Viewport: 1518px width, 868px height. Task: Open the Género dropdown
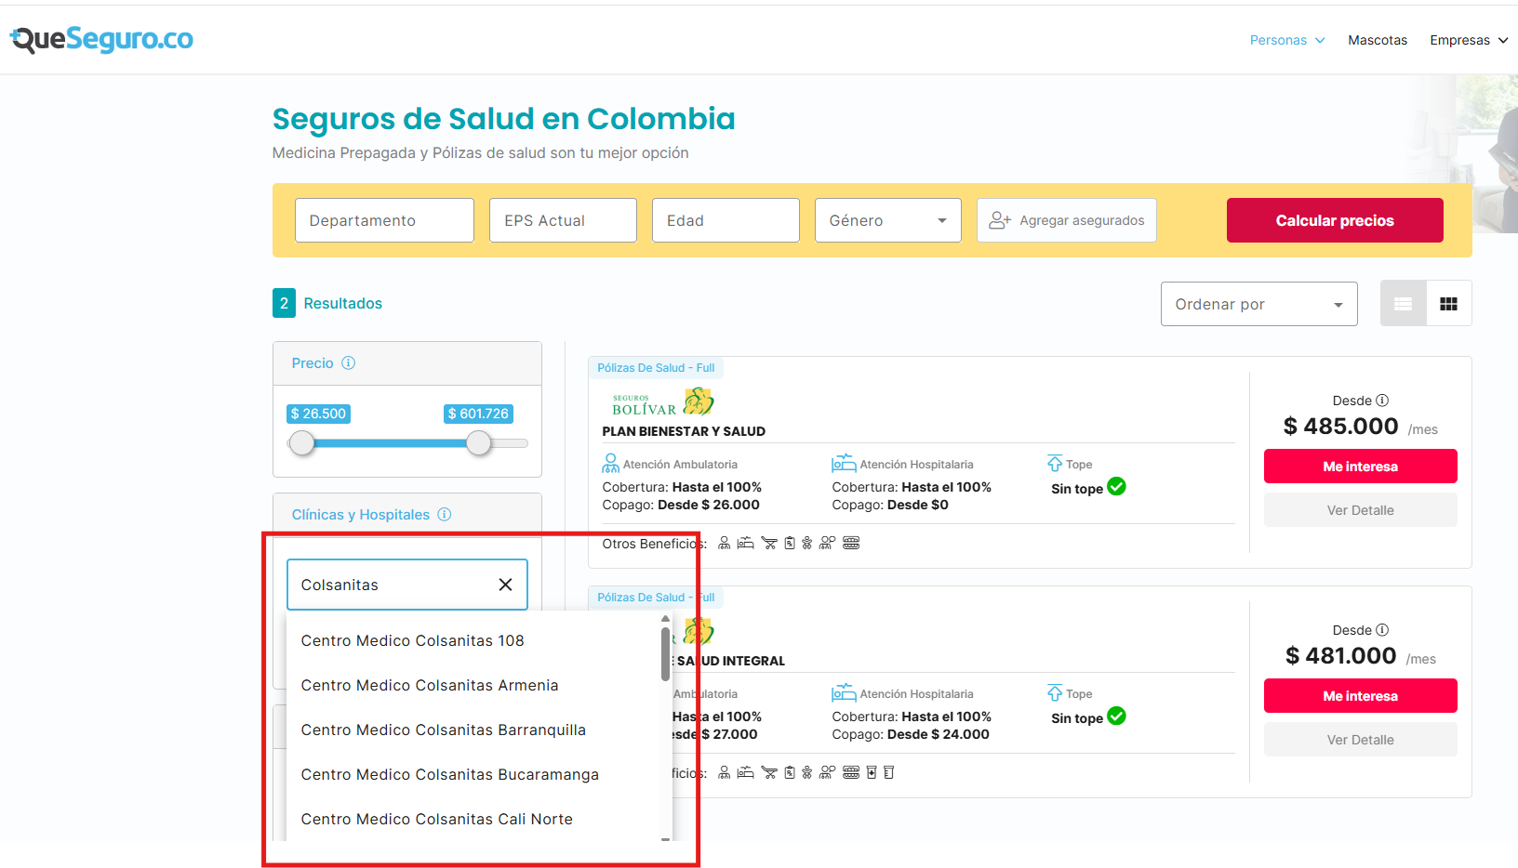click(x=887, y=220)
